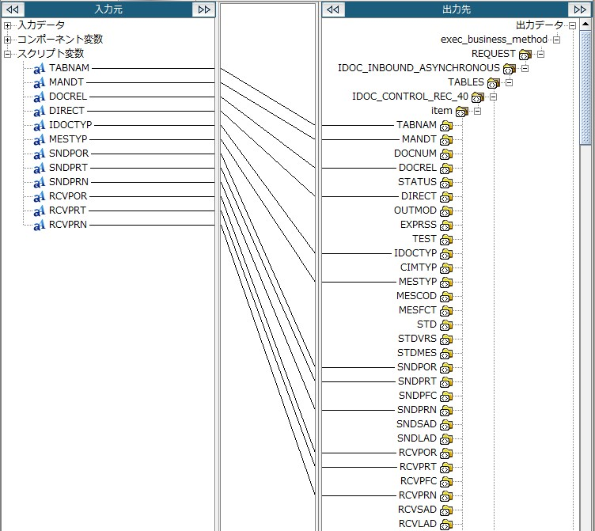Select the RCVPFC output element
Viewport: 595px width, 531px height.
(419, 481)
